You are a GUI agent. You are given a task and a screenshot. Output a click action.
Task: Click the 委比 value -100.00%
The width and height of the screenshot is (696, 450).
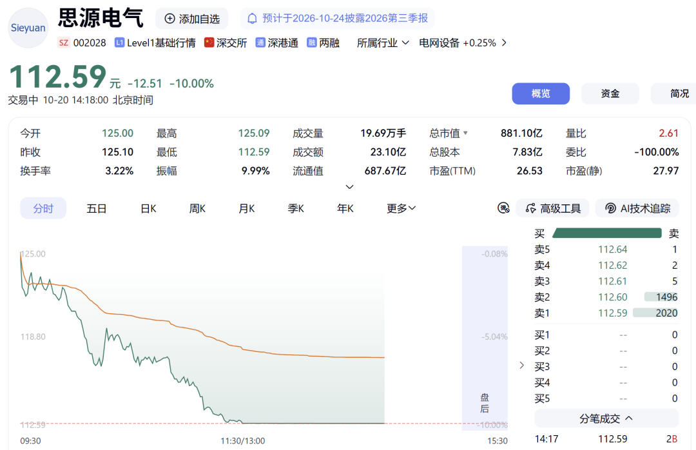(x=657, y=152)
